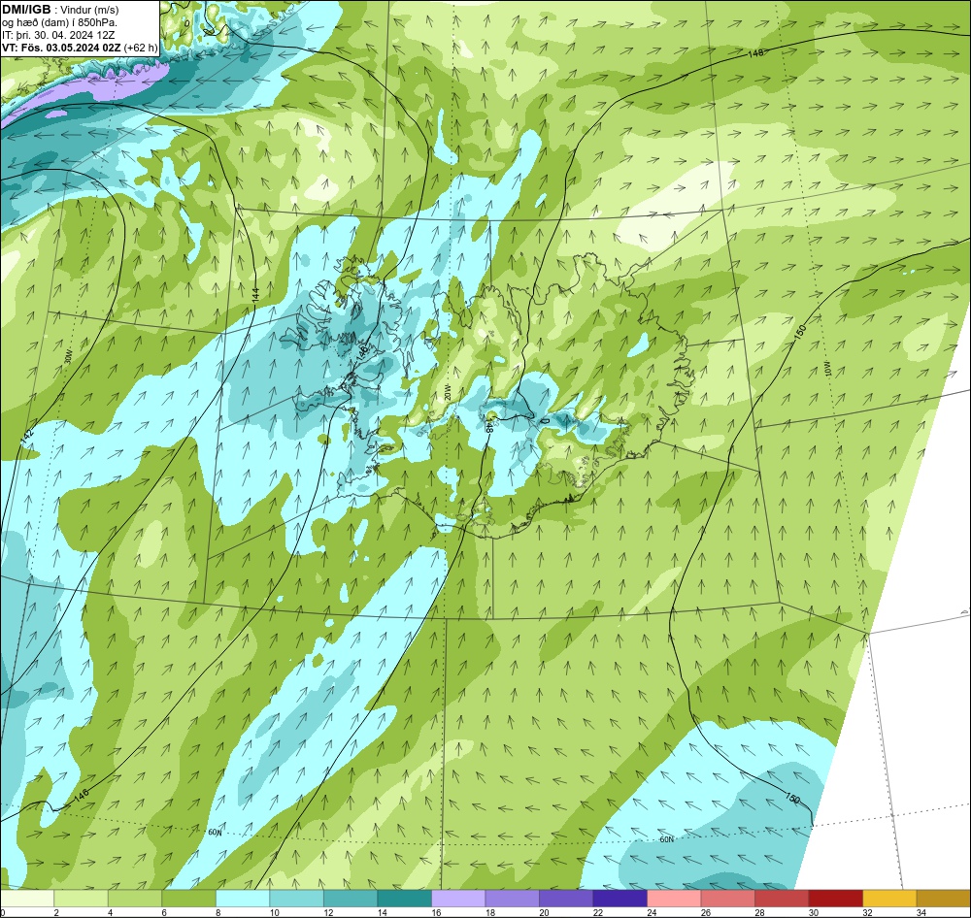This screenshot has width=971, height=918.
Task: Click the '148' contour label near the top edge
Action: point(755,53)
